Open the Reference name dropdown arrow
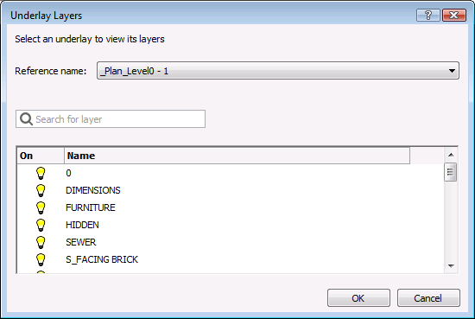Viewport: 475px width, 319px height. pyautogui.click(x=452, y=71)
